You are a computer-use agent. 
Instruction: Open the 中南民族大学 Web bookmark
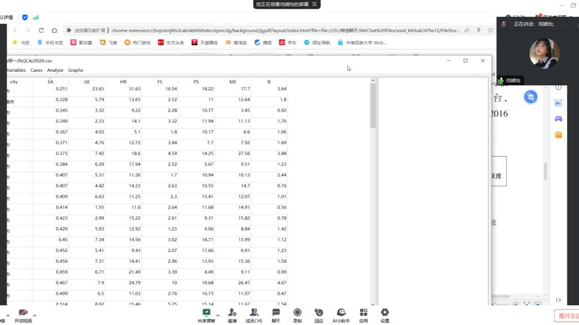[362, 42]
